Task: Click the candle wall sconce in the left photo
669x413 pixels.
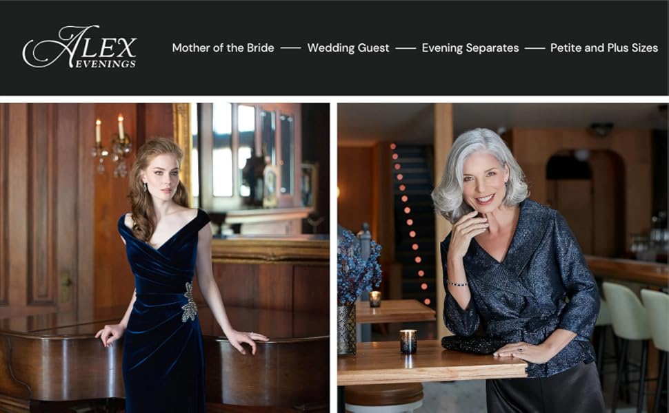Action: (111, 145)
